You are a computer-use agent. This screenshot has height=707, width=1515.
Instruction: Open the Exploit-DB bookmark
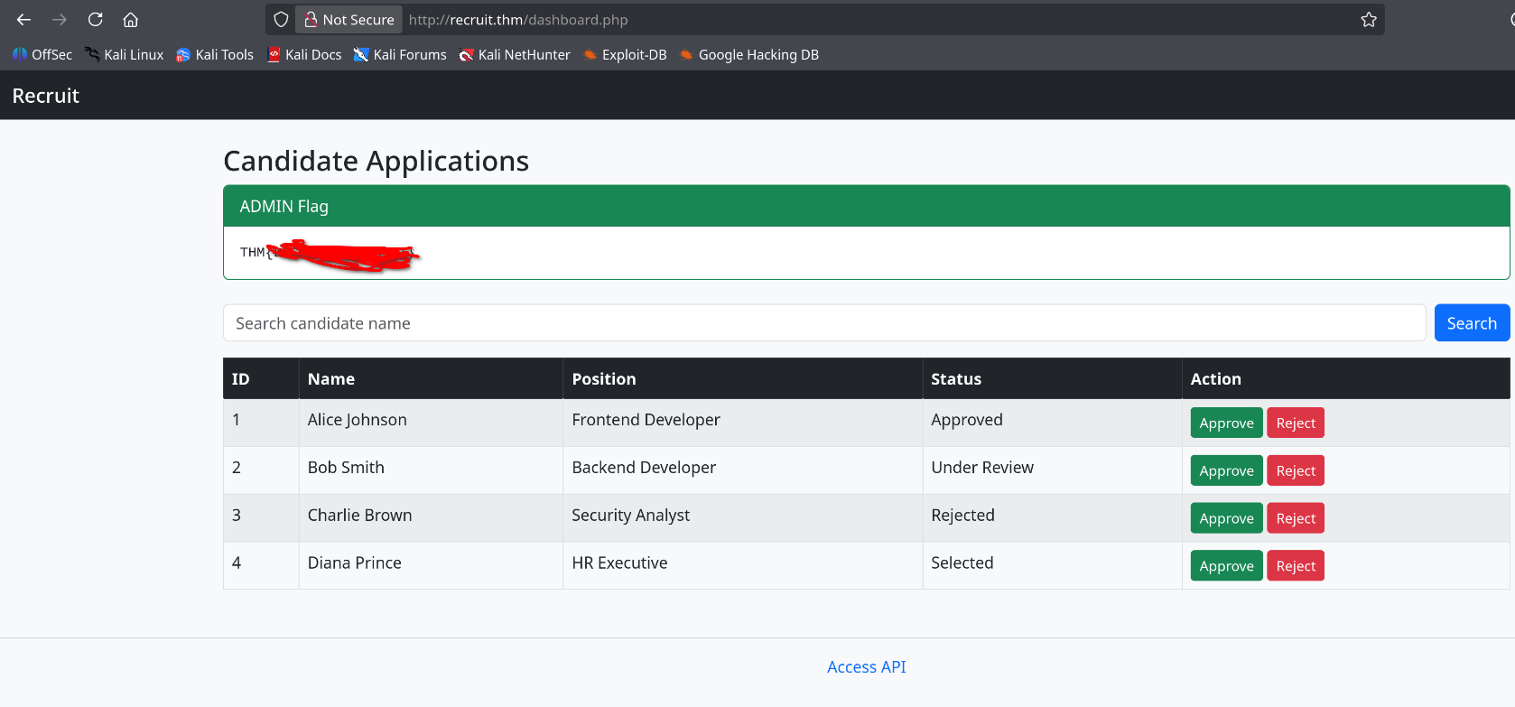(x=625, y=54)
